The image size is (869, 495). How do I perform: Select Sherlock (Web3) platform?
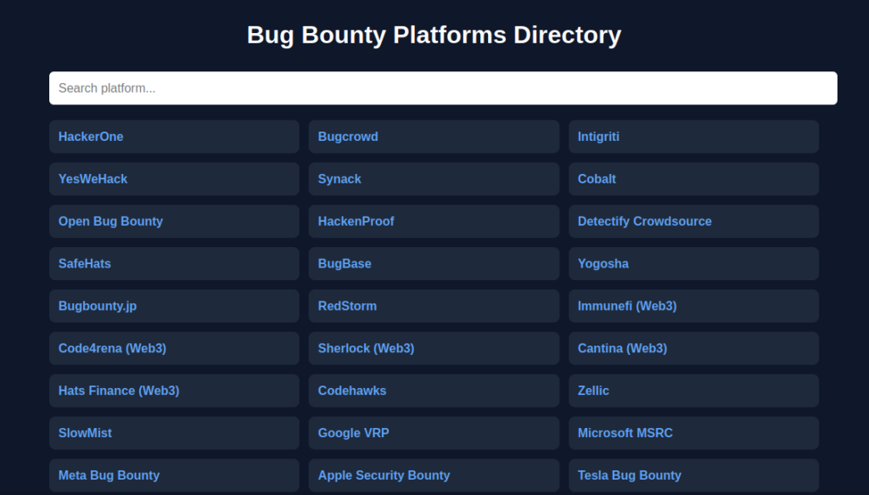[366, 349]
